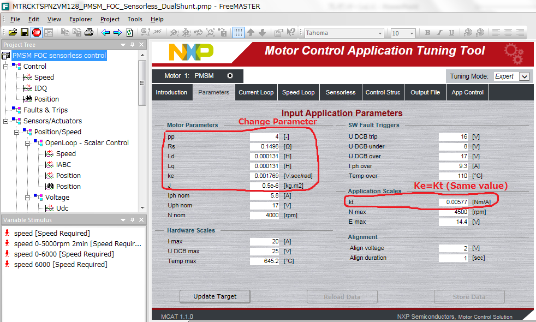Select stimulus speed 0-6000 [Speed Required]

64,254
